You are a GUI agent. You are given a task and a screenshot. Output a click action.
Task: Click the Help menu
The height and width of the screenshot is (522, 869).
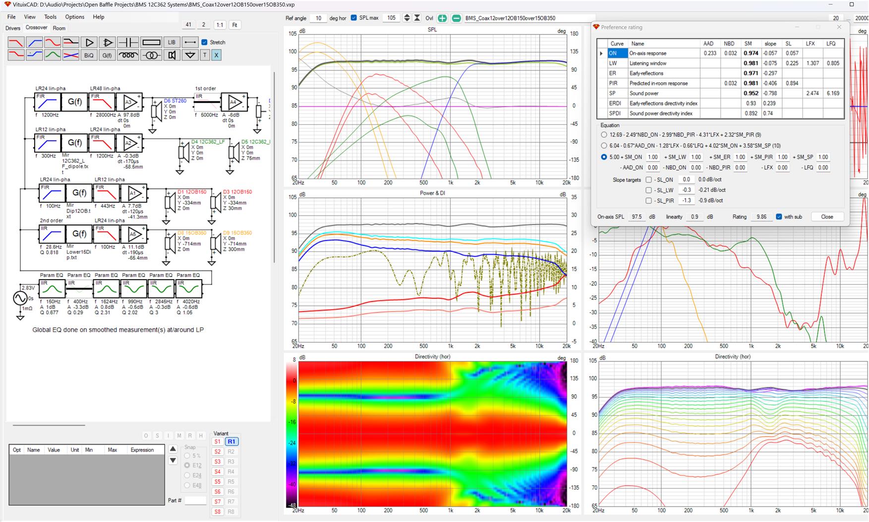click(99, 17)
